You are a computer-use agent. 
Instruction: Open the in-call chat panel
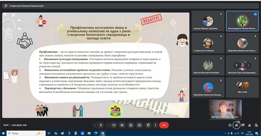[243, 125]
